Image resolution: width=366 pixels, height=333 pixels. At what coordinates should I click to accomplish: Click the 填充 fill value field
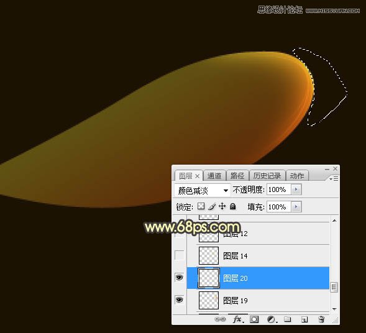[279, 207]
